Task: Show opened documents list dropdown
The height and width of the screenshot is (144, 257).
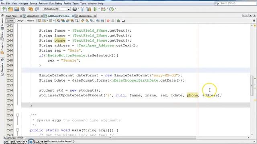Action: click(251, 16)
